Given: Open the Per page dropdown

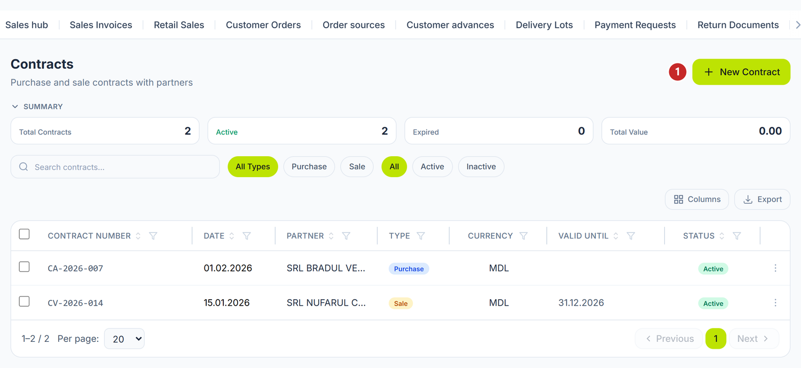Looking at the screenshot, I should click(124, 339).
